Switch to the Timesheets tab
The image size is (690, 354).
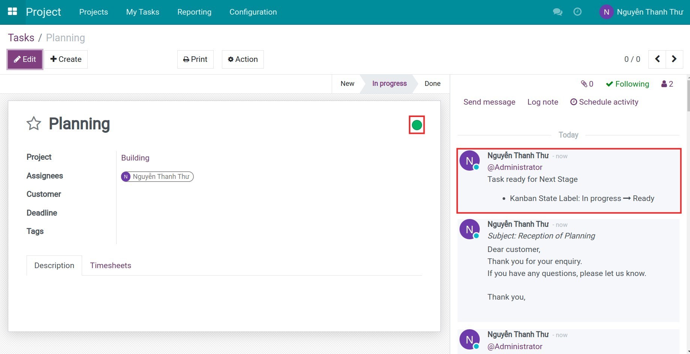click(111, 265)
